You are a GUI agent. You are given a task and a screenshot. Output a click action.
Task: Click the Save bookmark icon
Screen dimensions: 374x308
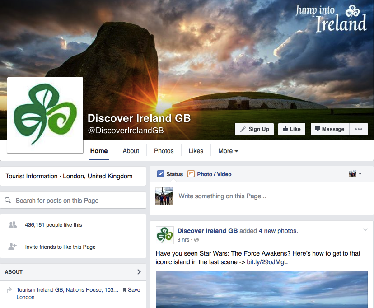[x=124, y=290]
